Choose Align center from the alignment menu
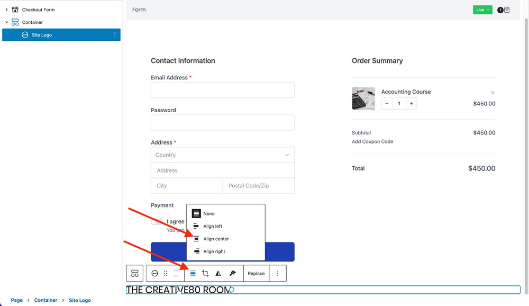The width and height of the screenshot is (529, 306). coord(216,239)
